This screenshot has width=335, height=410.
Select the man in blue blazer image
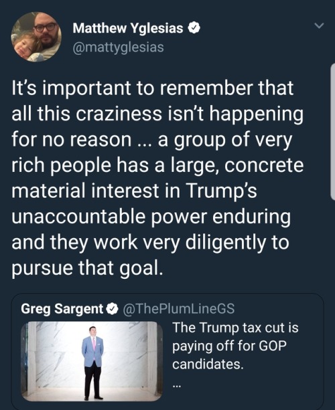pyautogui.click(x=92, y=363)
